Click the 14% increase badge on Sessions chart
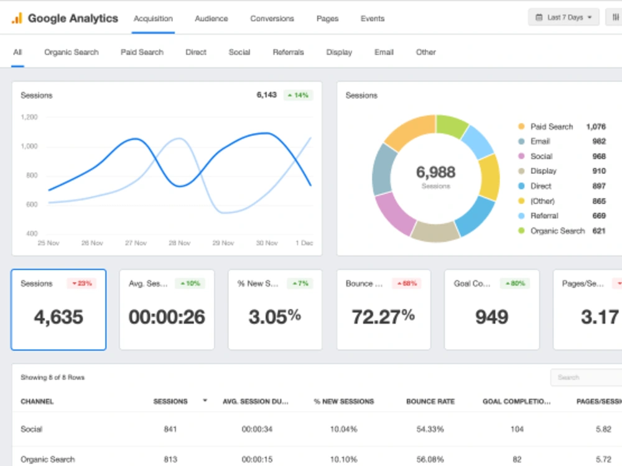 click(299, 95)
